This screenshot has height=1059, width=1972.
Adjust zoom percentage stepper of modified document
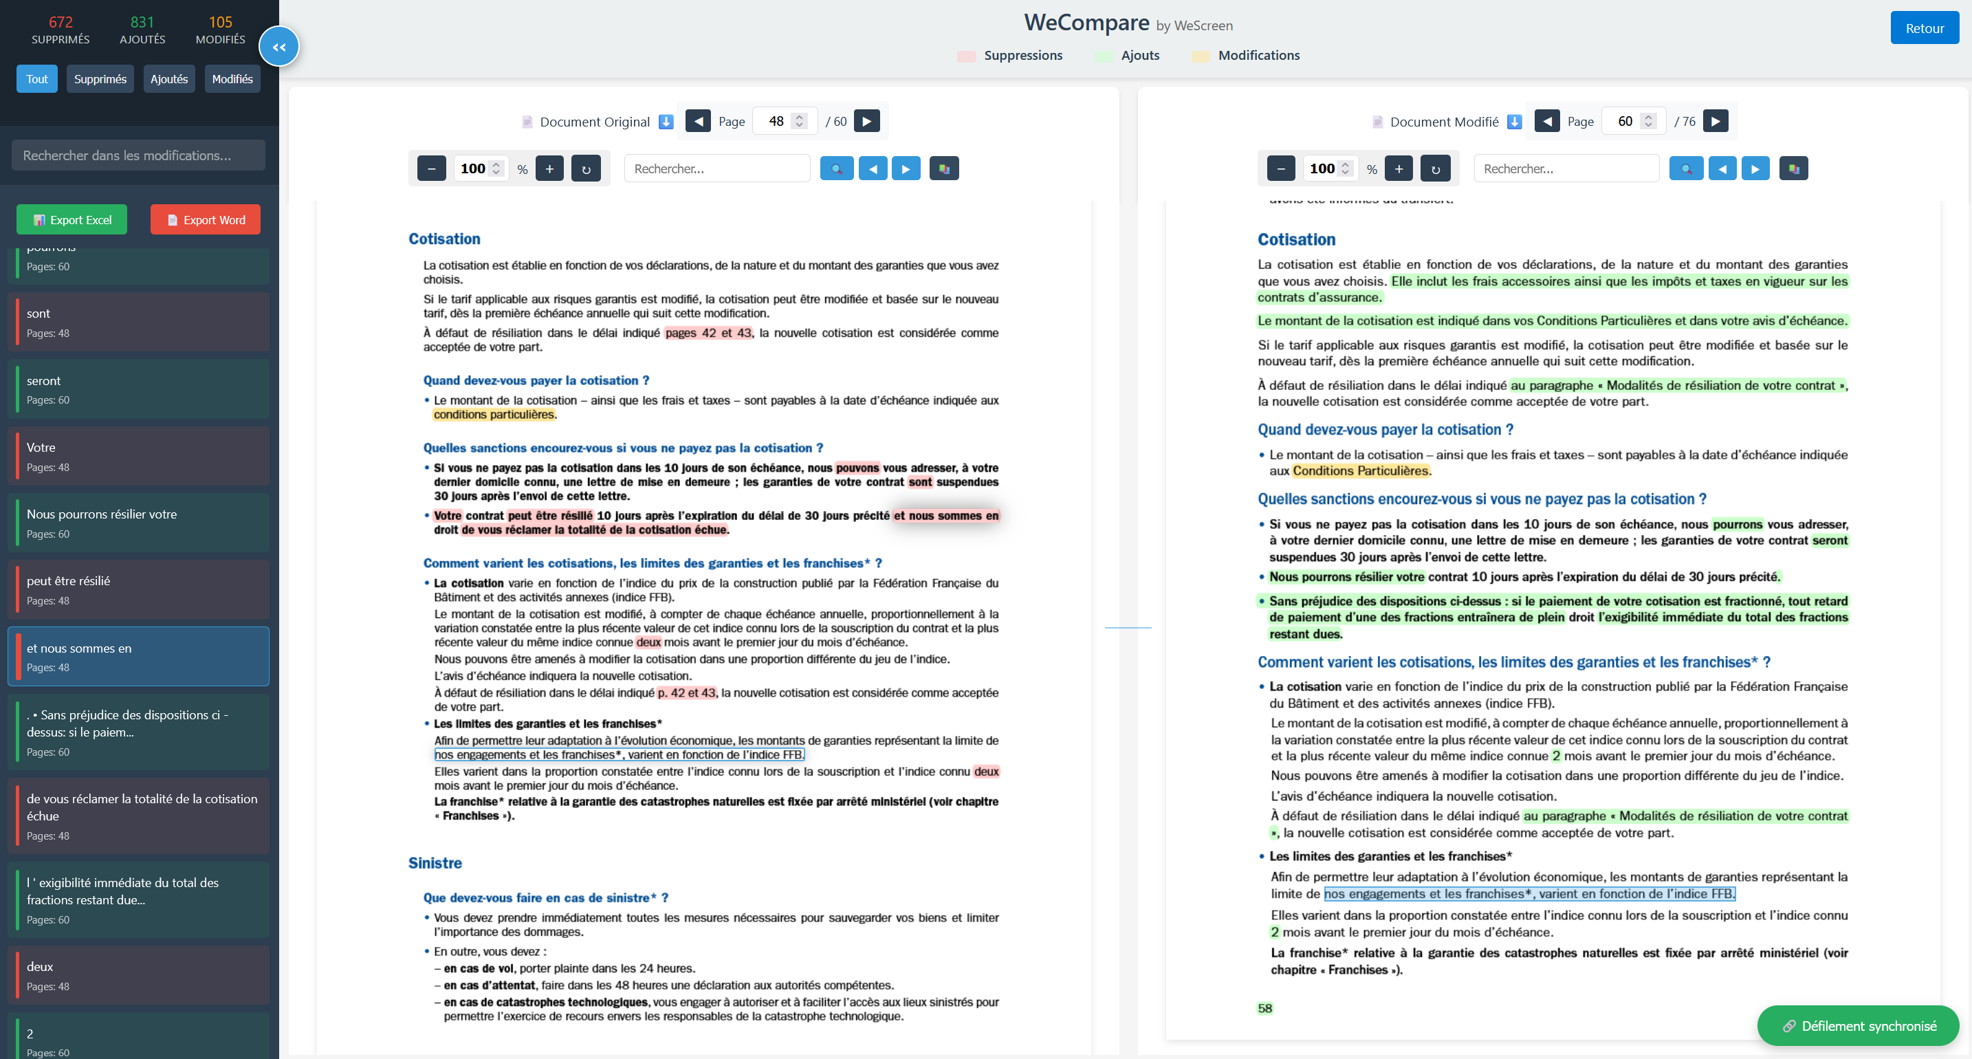[x=1345, y=168]
